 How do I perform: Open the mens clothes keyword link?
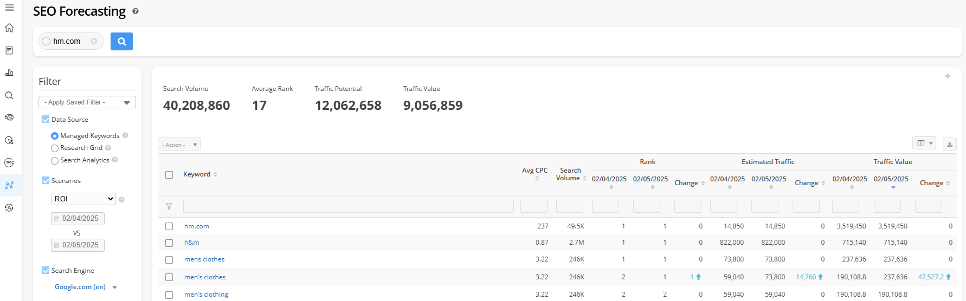click(x=204, y=260)
